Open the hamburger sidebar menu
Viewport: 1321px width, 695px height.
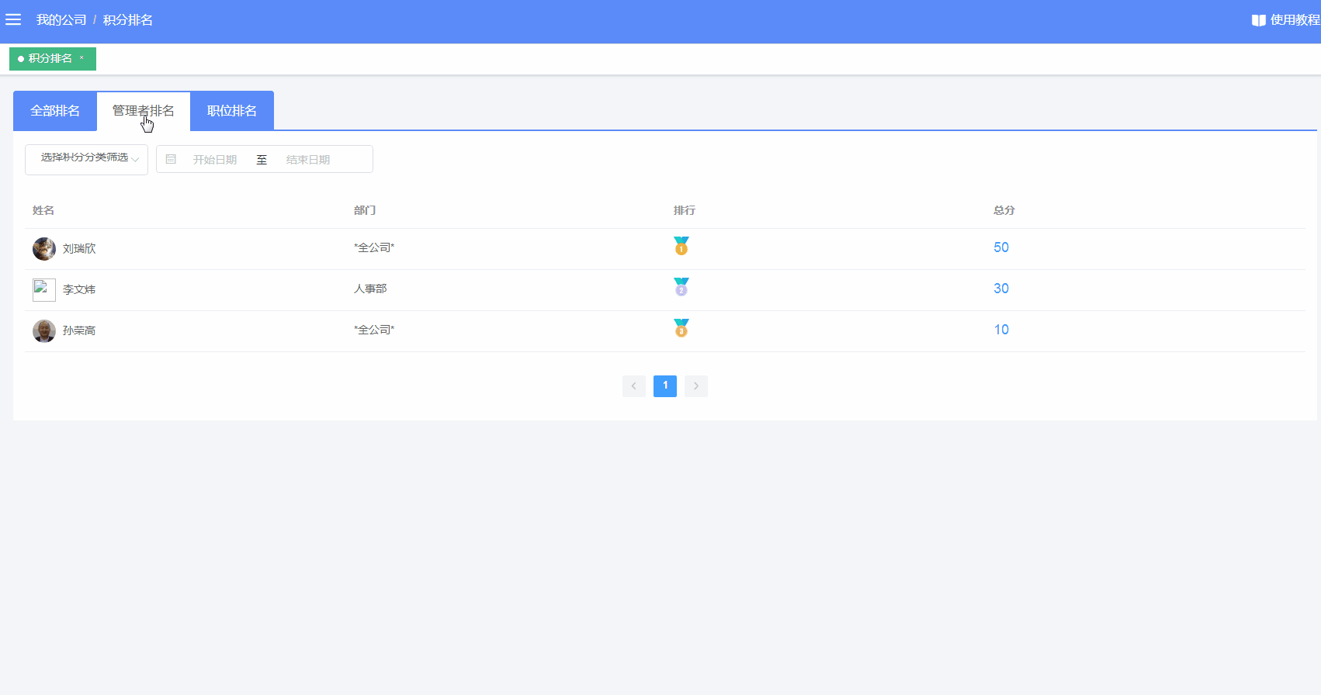[x=13, y=19]
